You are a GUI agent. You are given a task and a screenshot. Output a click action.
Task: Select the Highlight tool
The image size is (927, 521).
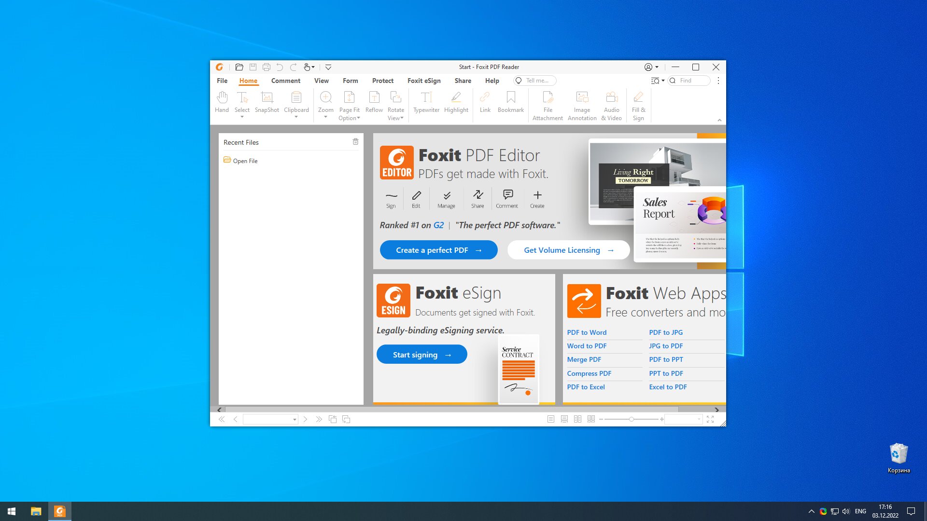[456, 102]
